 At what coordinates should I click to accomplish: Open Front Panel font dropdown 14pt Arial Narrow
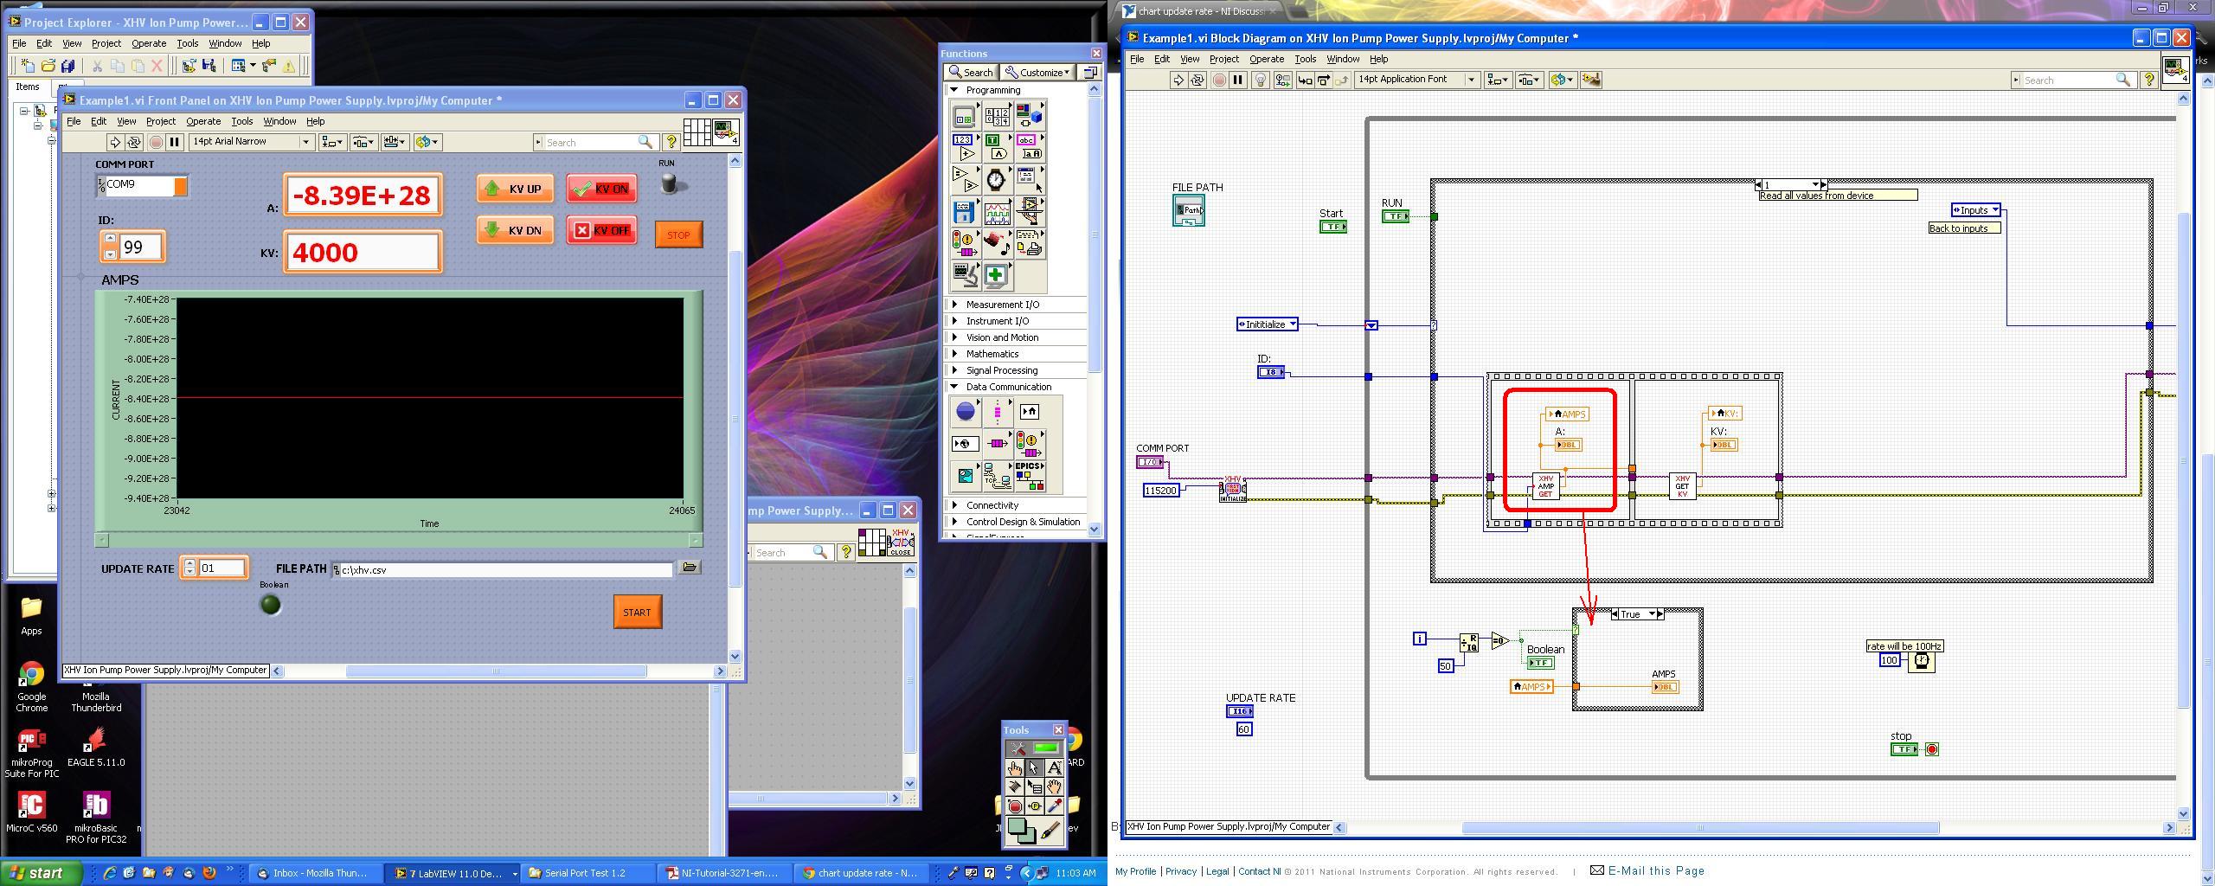[250, 142]
